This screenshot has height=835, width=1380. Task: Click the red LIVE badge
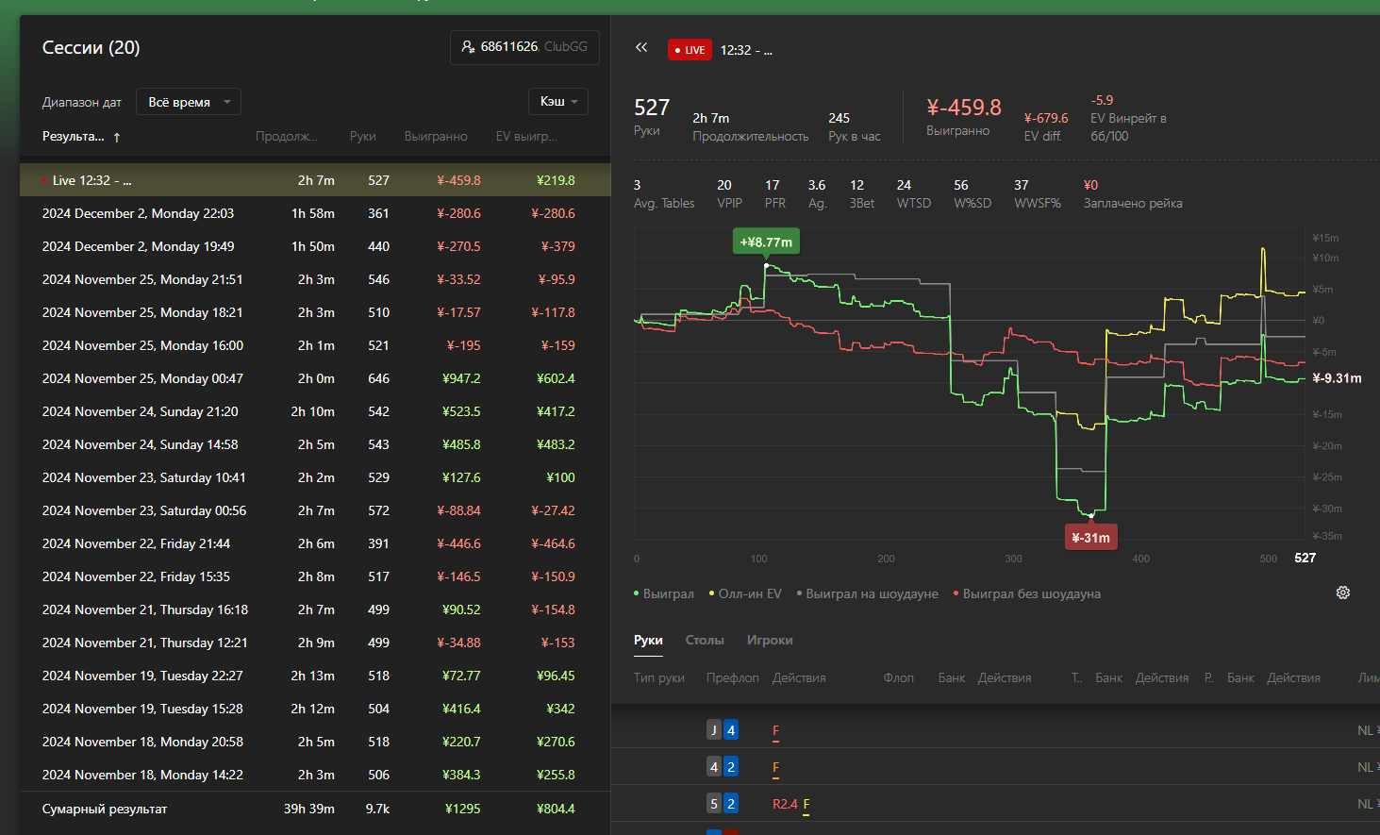(690, 50)
